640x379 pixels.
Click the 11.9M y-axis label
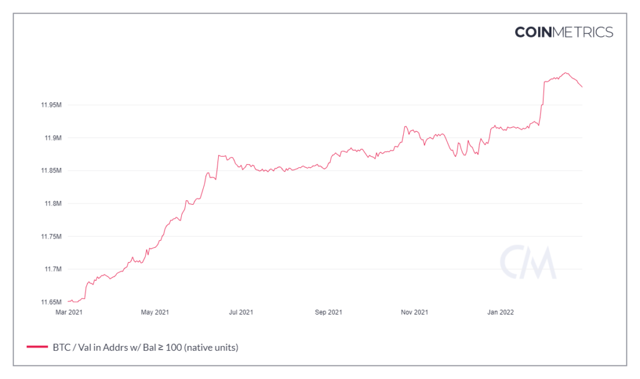coord(52,138)
